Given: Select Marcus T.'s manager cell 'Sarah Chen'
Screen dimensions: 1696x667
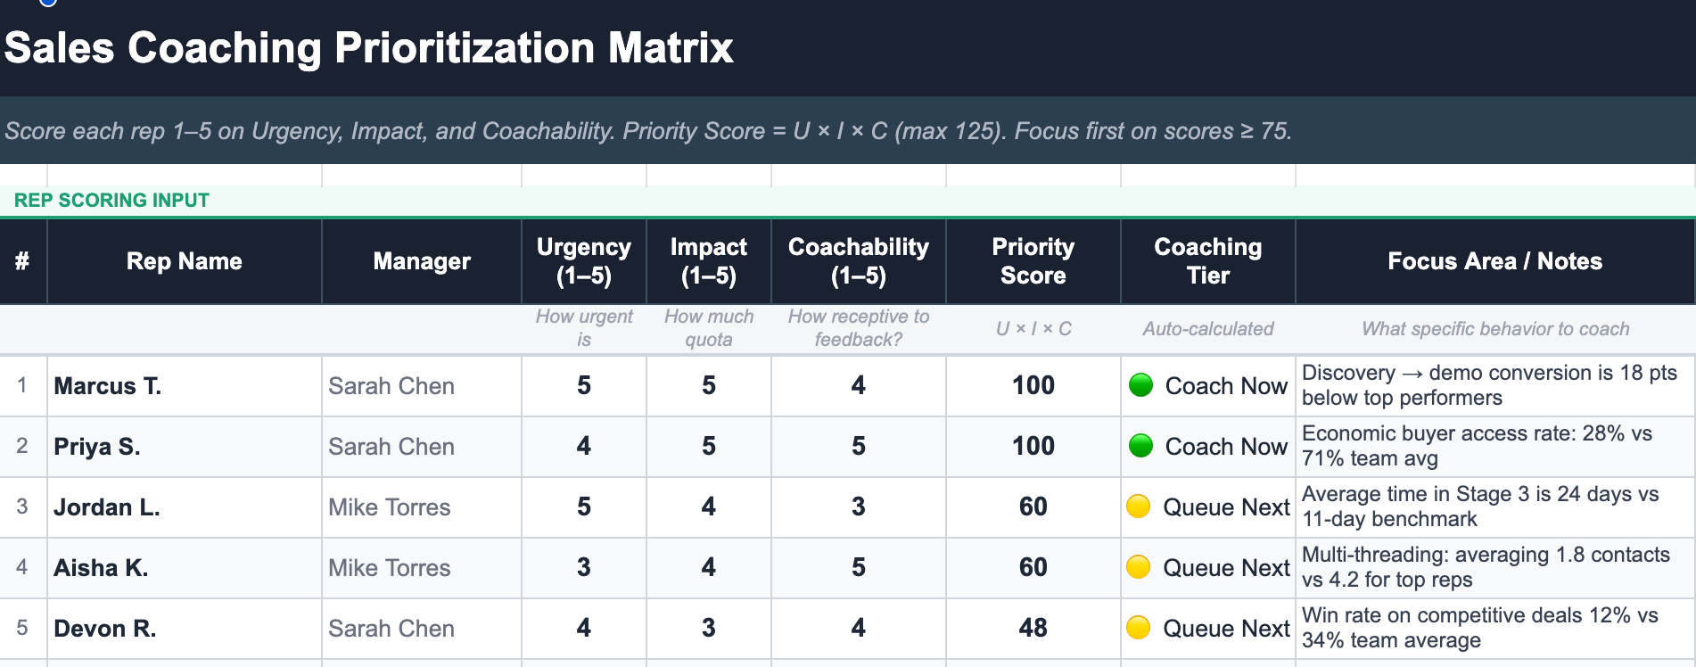Looking at the screenshot, I should pos(422,386).
